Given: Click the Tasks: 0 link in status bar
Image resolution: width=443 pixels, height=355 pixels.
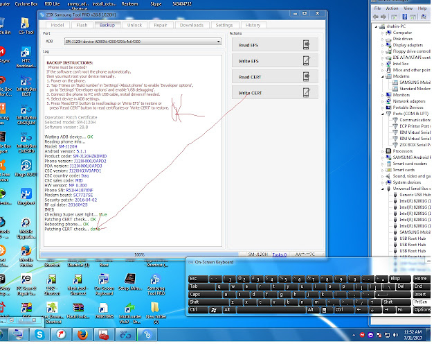Looking at the screenshot, I should tap(280, 254).
